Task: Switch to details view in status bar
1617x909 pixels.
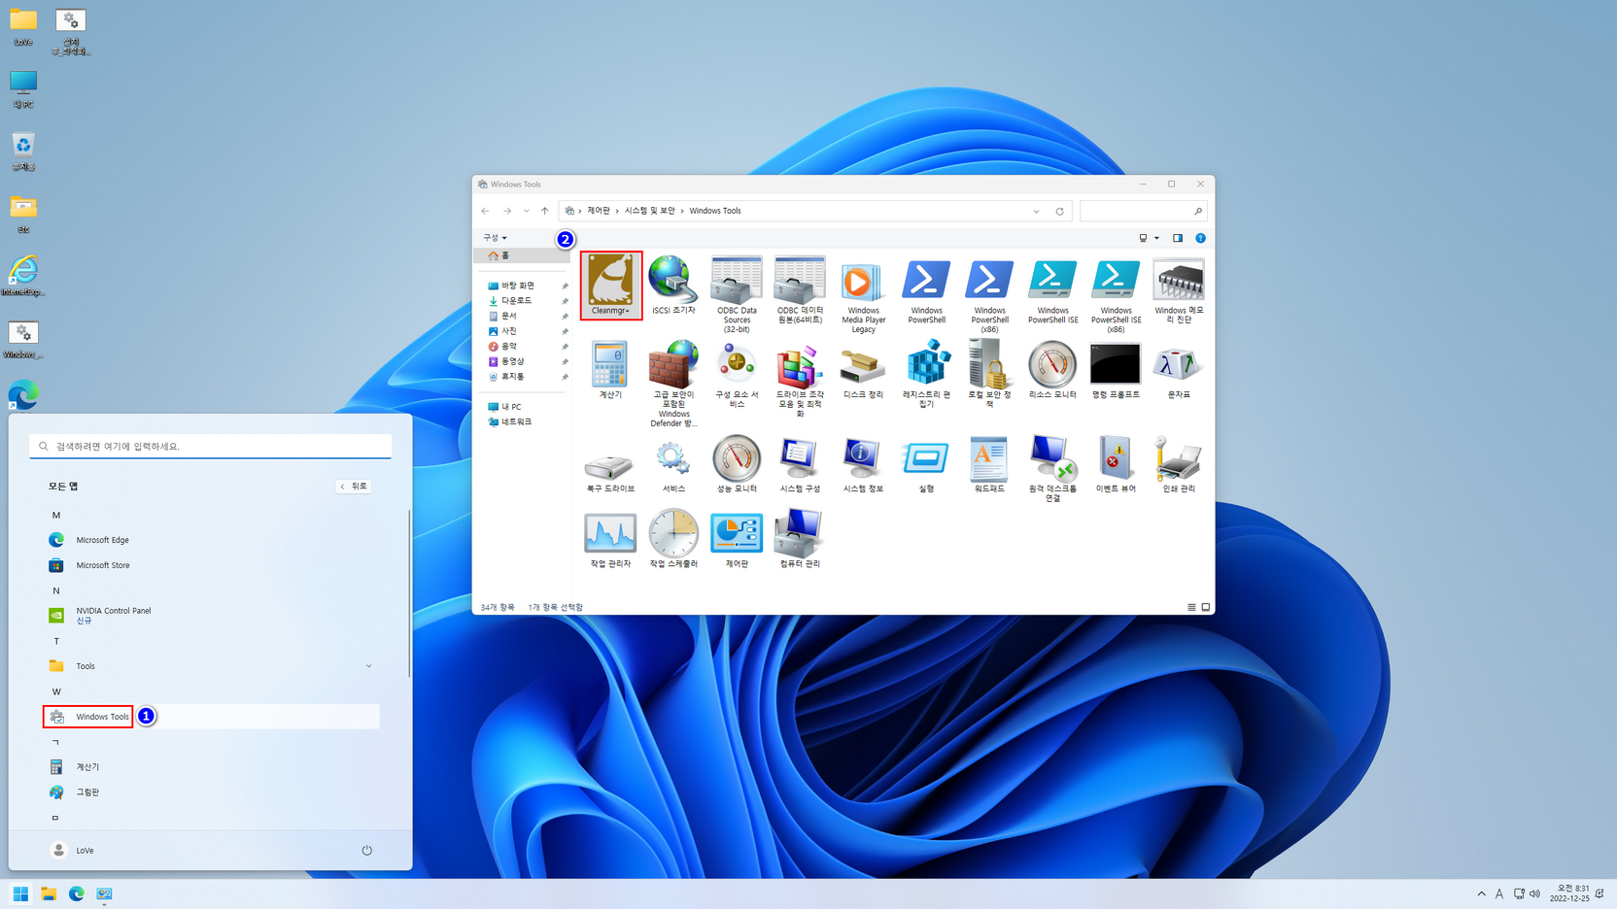Action: click(x=1191, y=607)
